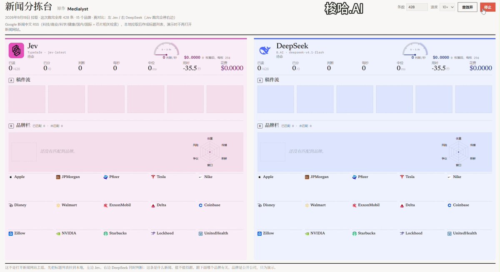Viewport: 500px width, 272px height.
Task: Click Delta label in the DeepSeek brand list
Action: click(410, 205)
